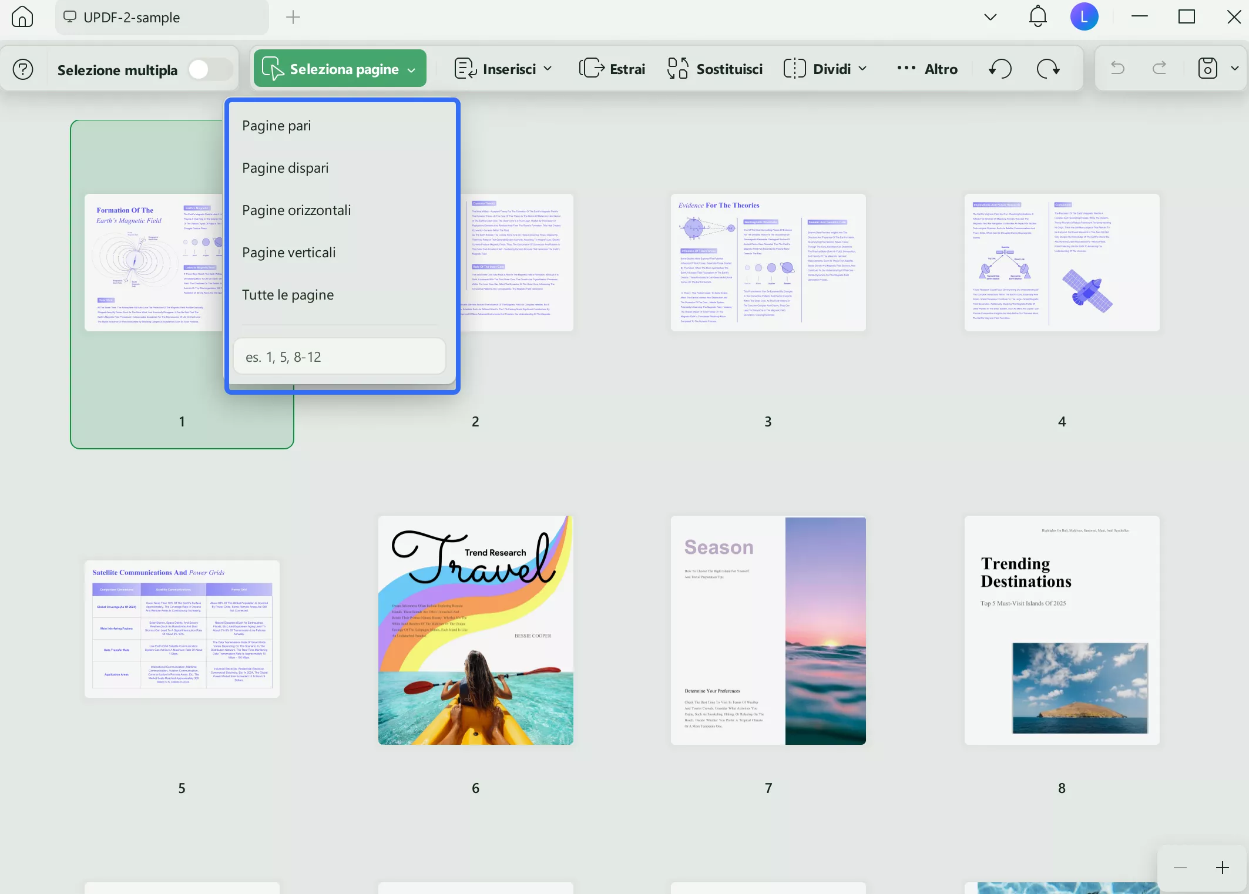The image size is (1249, 894).
Task: Undo the last action
Action: [x=1117, y=68]
